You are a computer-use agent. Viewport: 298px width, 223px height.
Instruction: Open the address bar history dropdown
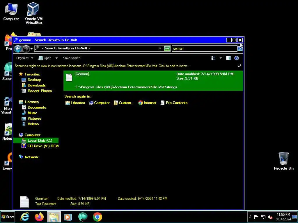point(160,48)
